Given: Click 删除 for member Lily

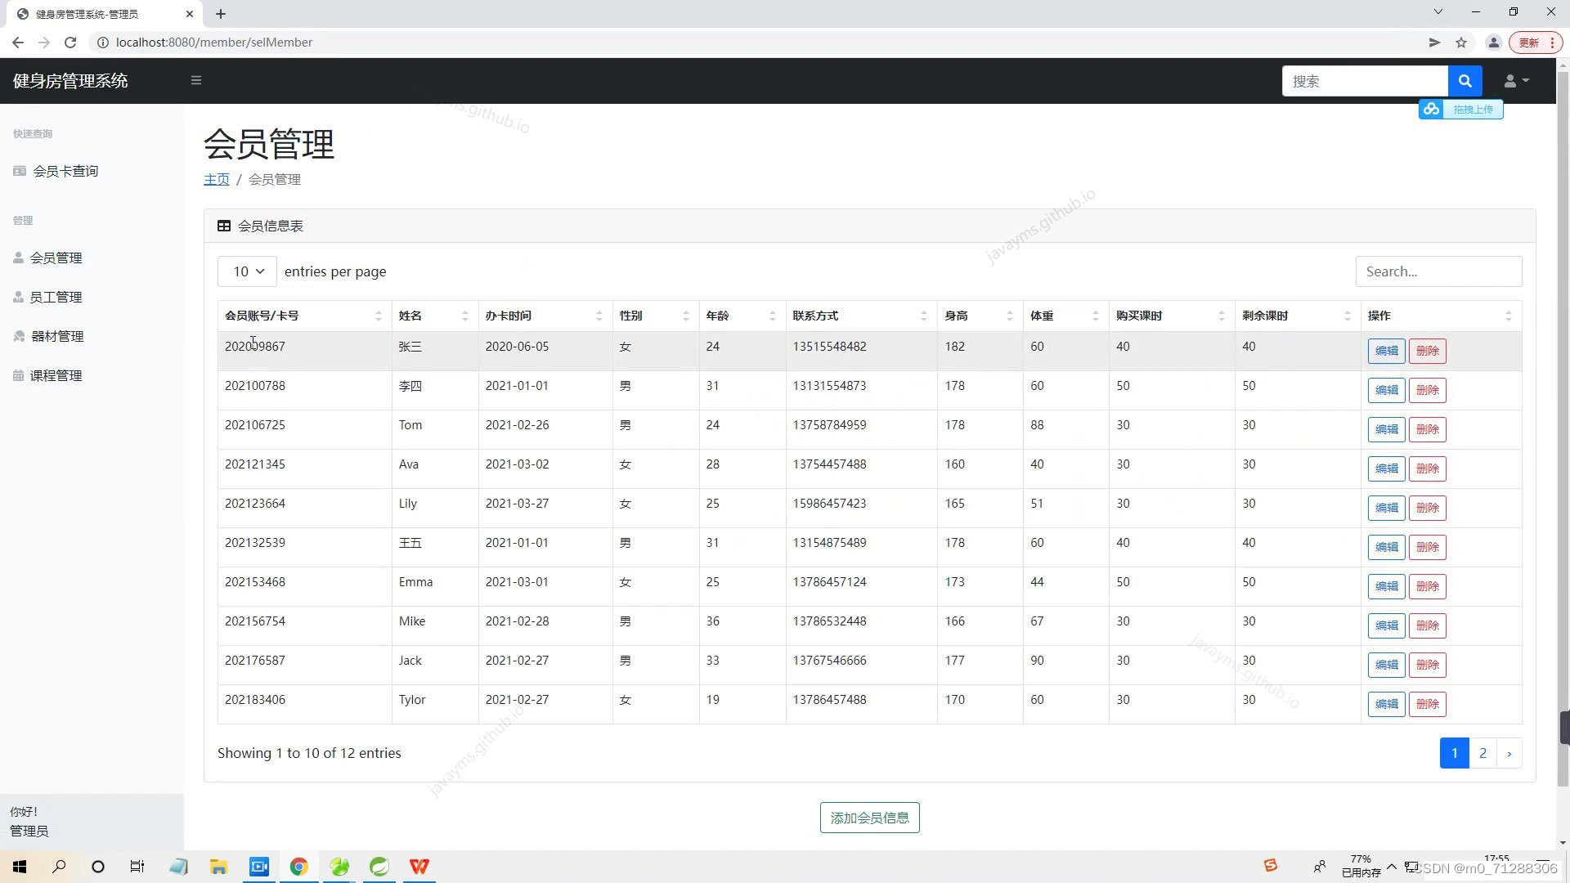Looking at the screenshot, I should 1427,508.
